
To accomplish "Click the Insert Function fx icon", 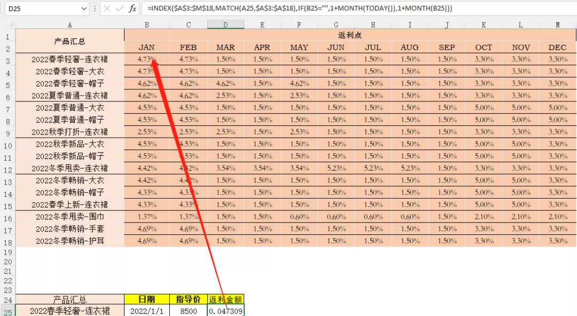I will point(132,9).
